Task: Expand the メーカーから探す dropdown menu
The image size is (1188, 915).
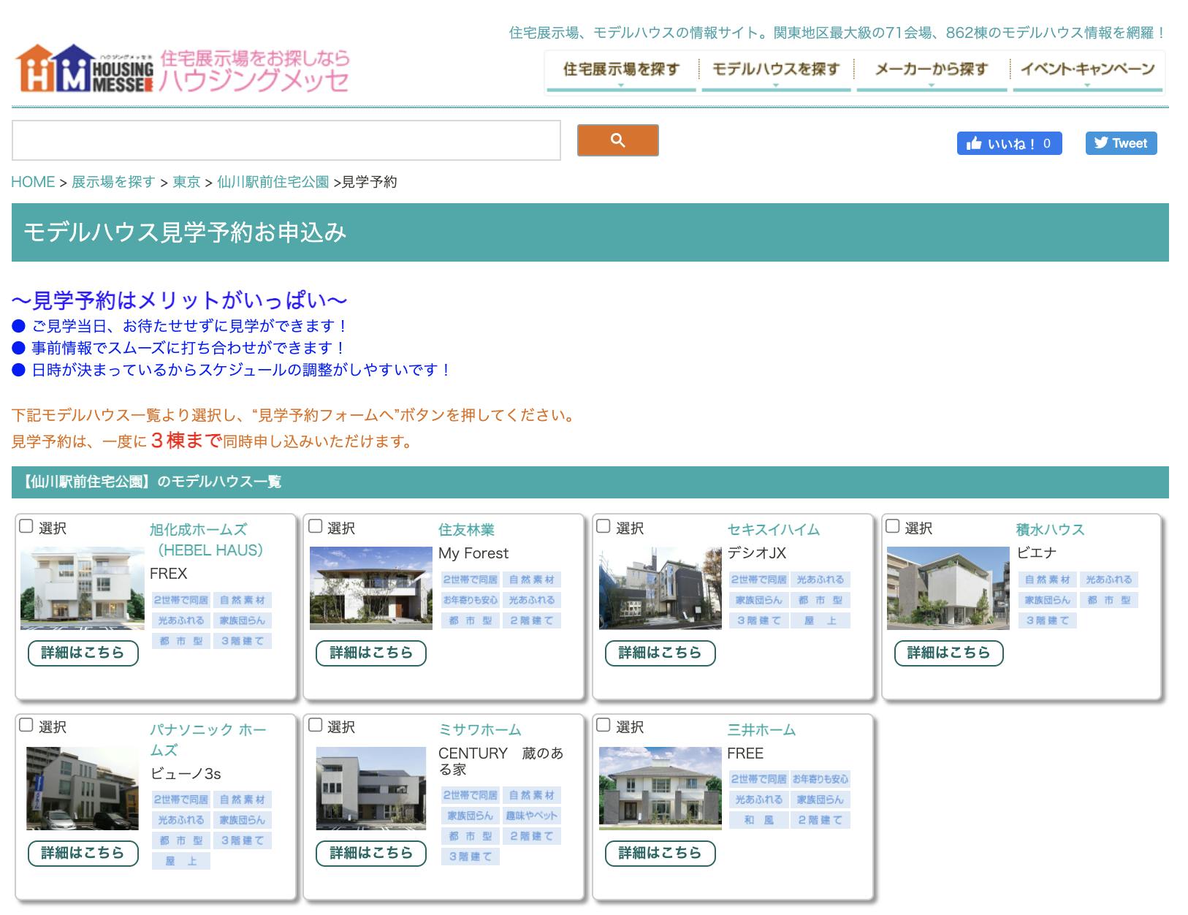Action: click(932, 70)
